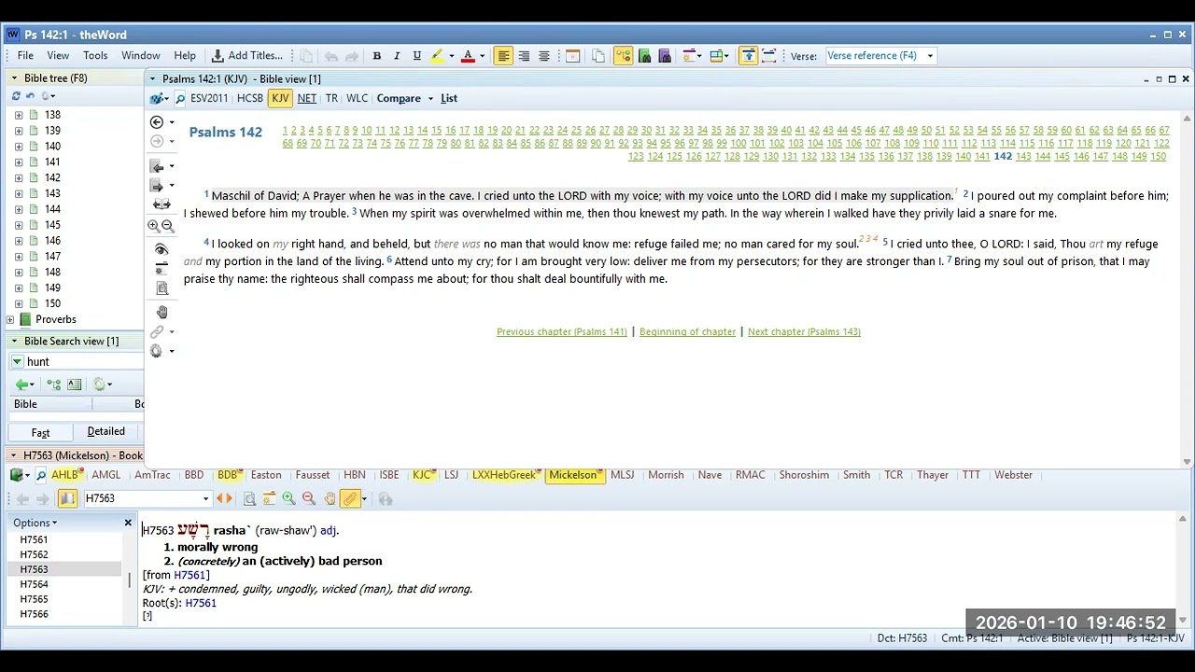
Task: Click the gear options icon in Bible view
Action: pyautogui.click(x=156, y=351)
